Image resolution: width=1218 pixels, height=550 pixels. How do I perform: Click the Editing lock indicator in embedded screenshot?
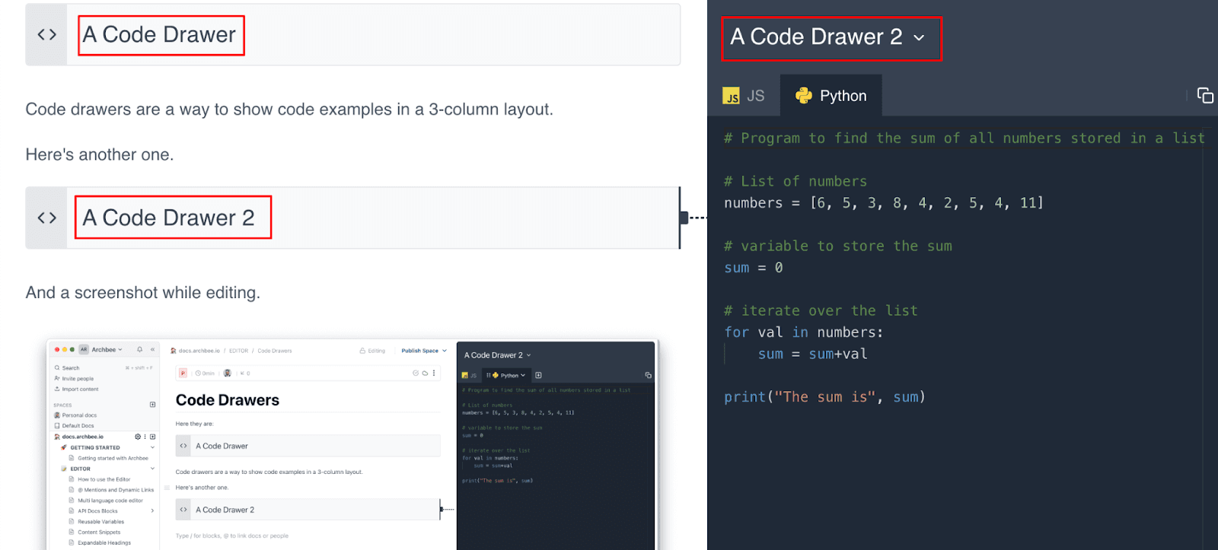click(x=372, y=351)
